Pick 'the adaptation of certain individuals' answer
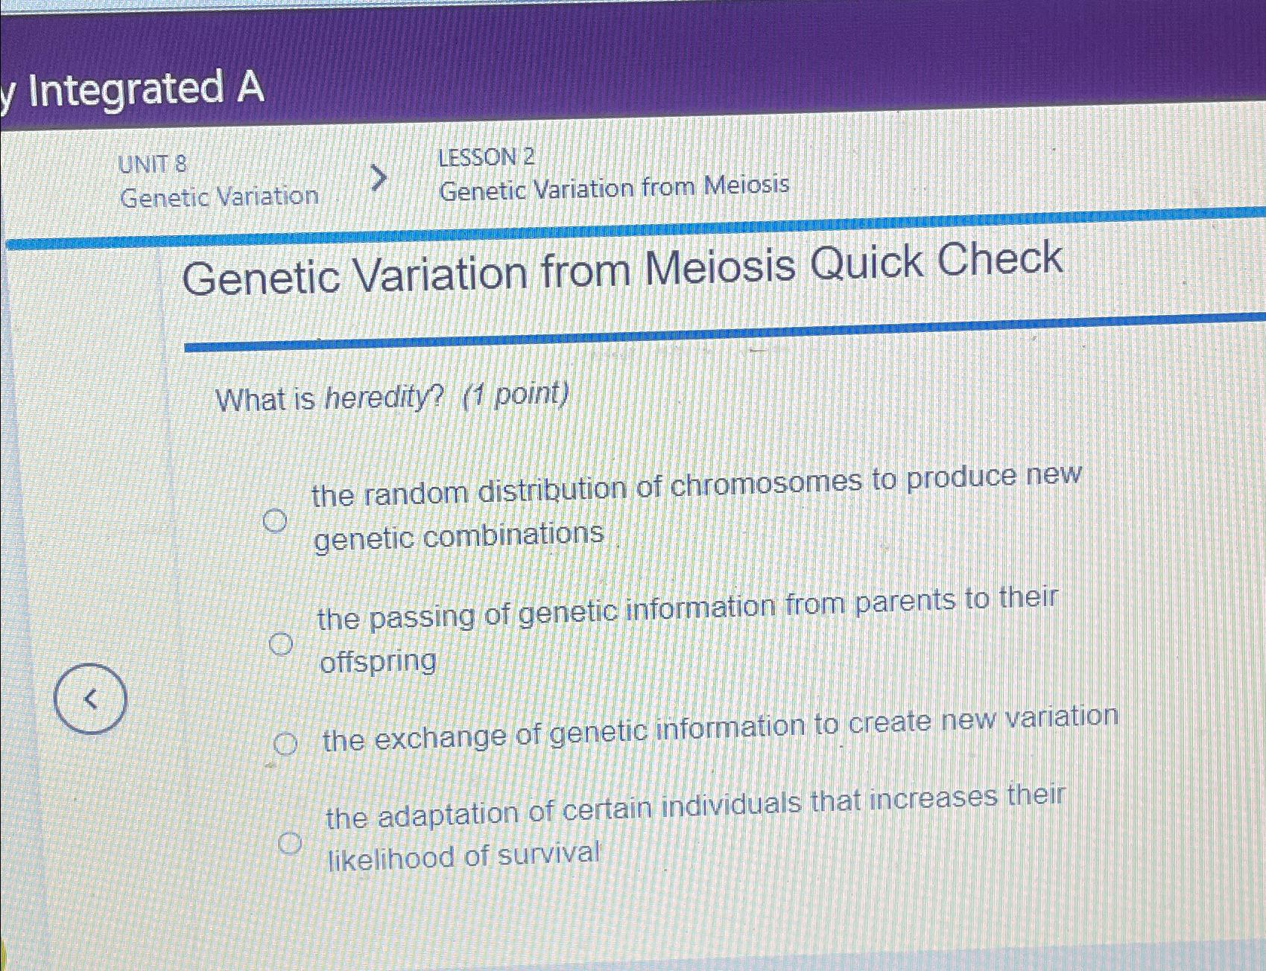Screen dimensions: 1266x971 (x=291, y=844)
